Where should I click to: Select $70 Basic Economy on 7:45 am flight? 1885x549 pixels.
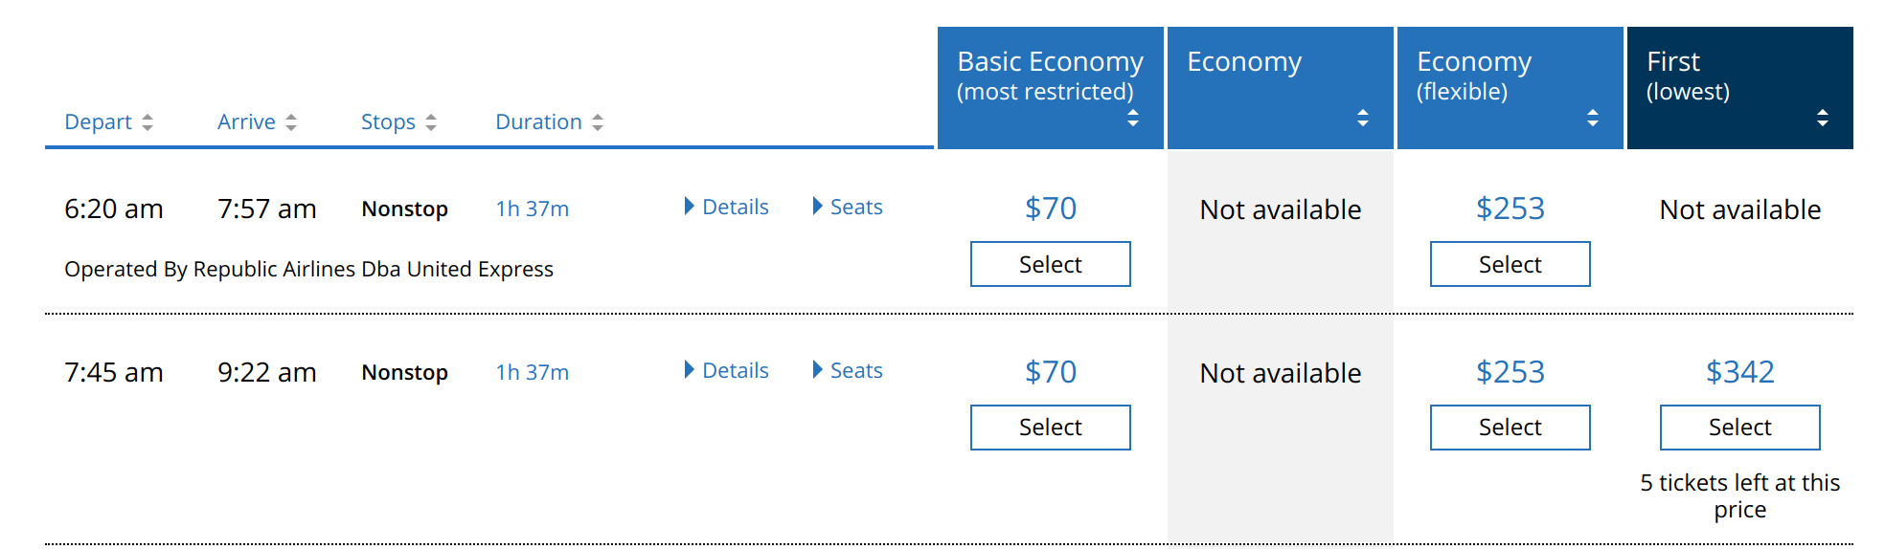click(1051, 428)
